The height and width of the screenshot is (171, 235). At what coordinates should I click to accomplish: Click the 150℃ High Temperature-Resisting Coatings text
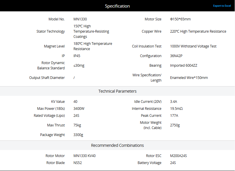pyautogui.click(x=91, y=31)
